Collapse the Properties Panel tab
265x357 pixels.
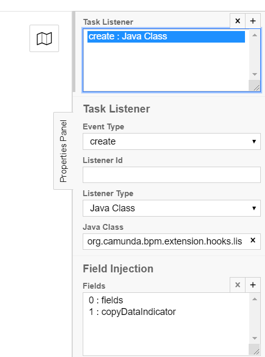(63, 151)
